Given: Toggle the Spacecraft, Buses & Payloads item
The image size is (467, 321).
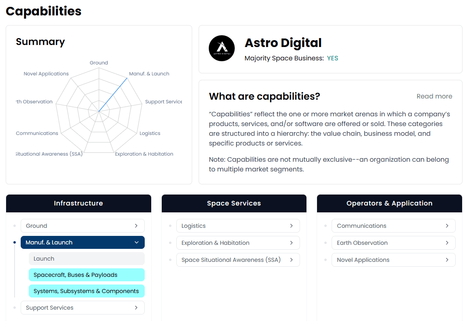Looking at the screenshot, I should (x=86, y=275).
